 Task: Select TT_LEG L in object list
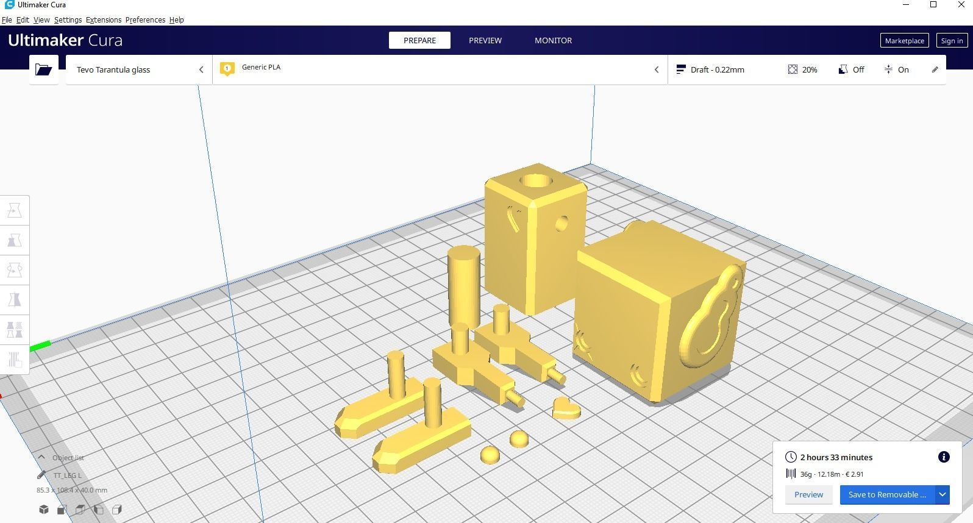(x=67, y=475)
